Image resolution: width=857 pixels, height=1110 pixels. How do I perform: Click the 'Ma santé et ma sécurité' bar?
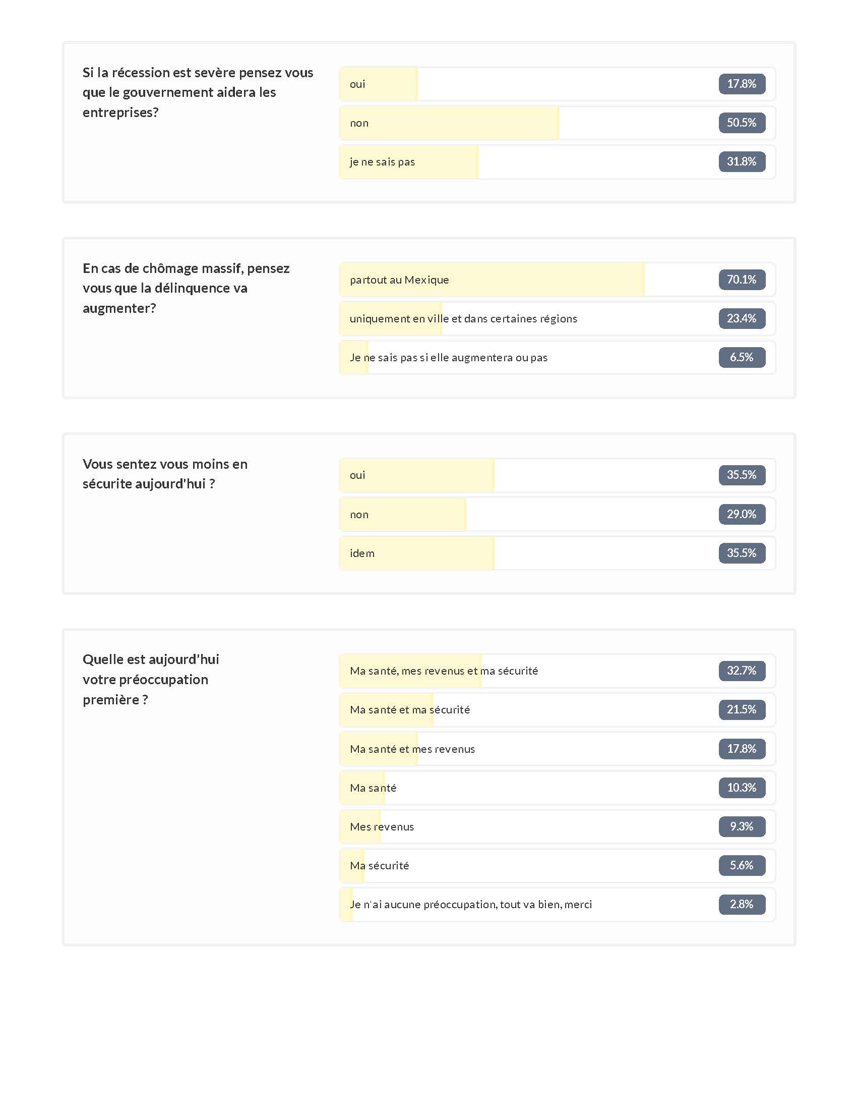pyautogui.click(x=557, y=709)
